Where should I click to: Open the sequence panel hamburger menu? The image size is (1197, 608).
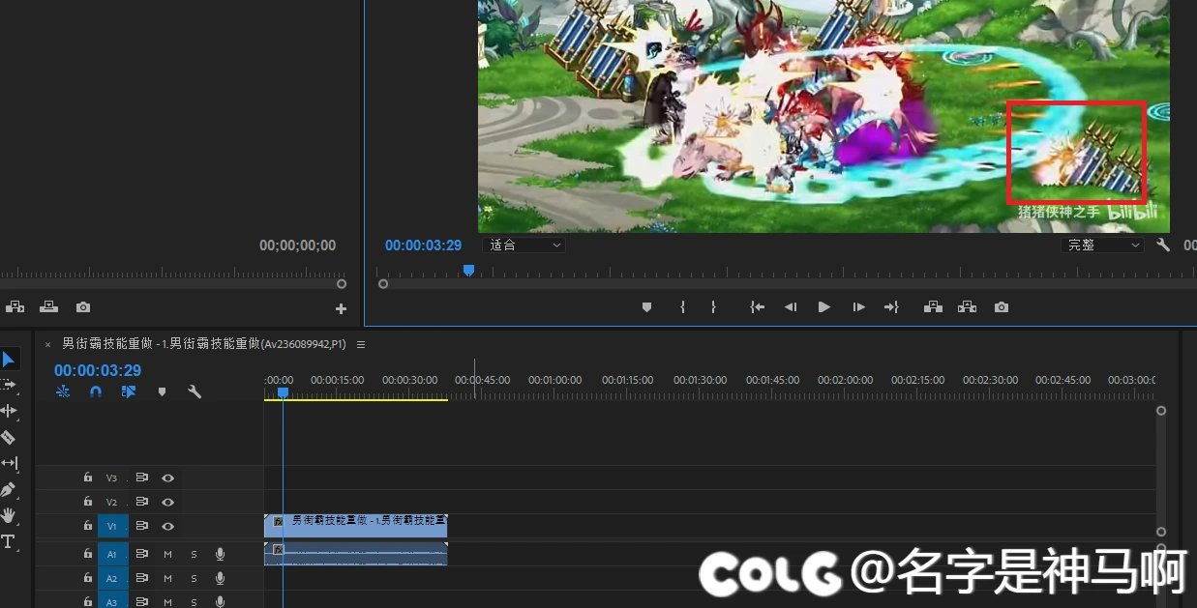(361, 344)
